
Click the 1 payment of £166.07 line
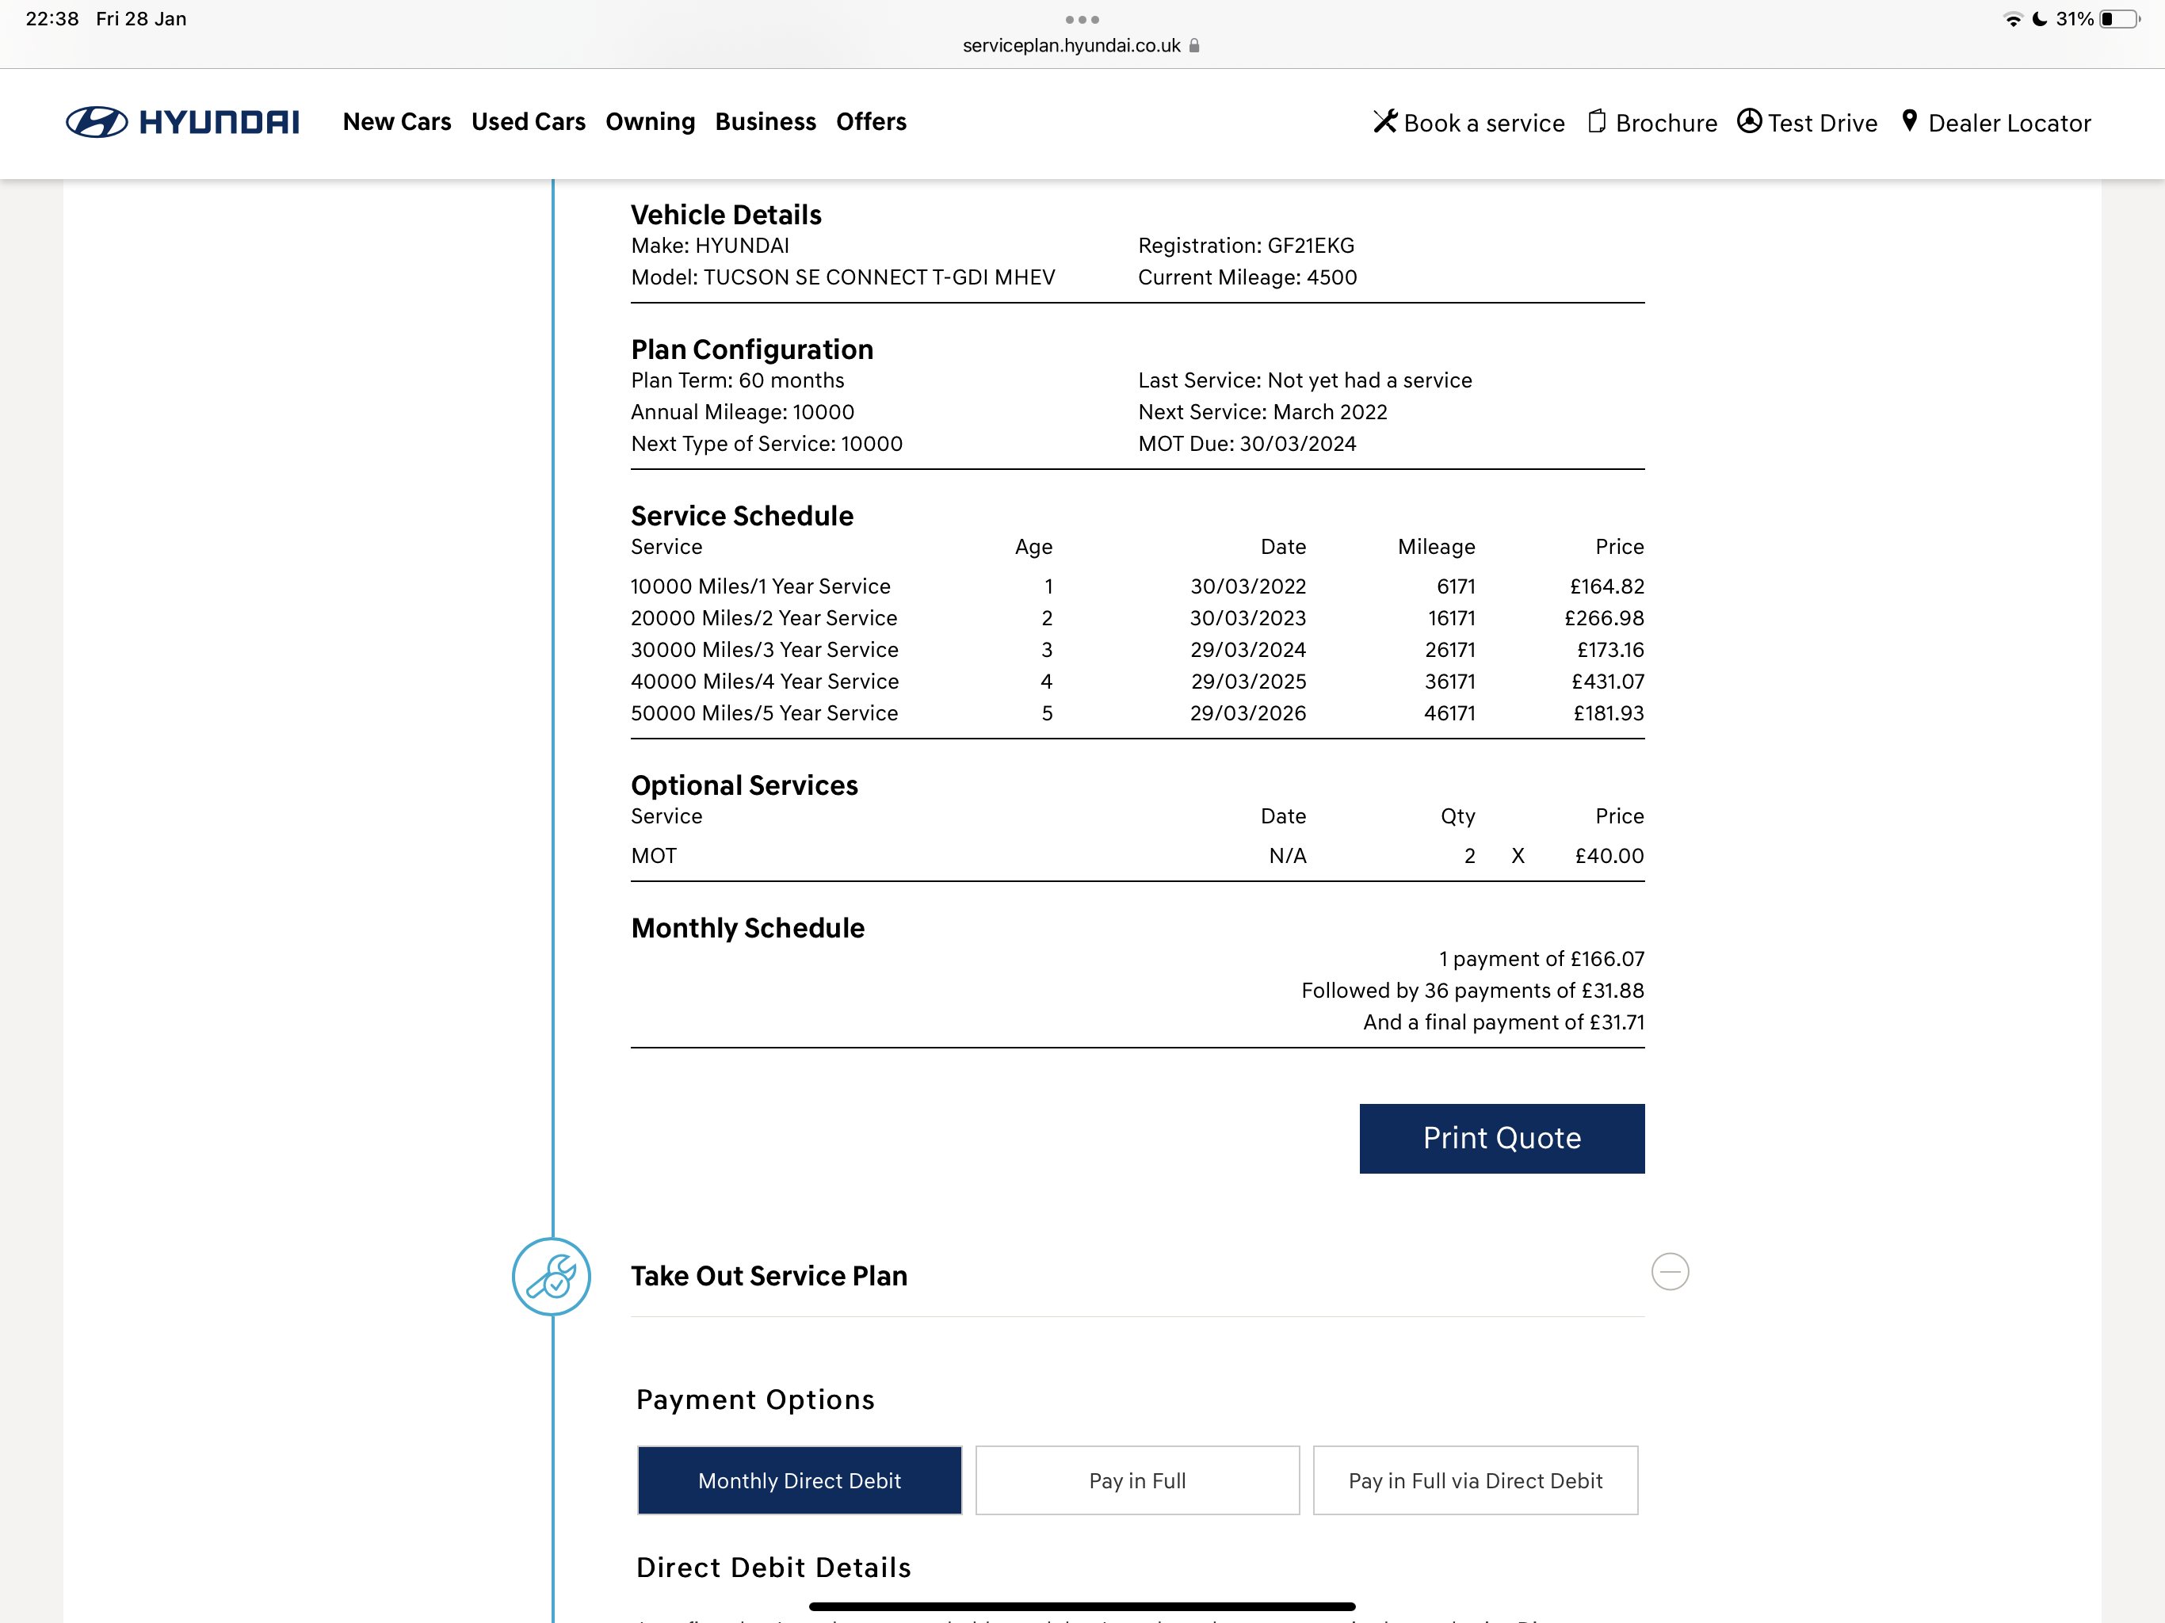click(x=1541, y=960)
